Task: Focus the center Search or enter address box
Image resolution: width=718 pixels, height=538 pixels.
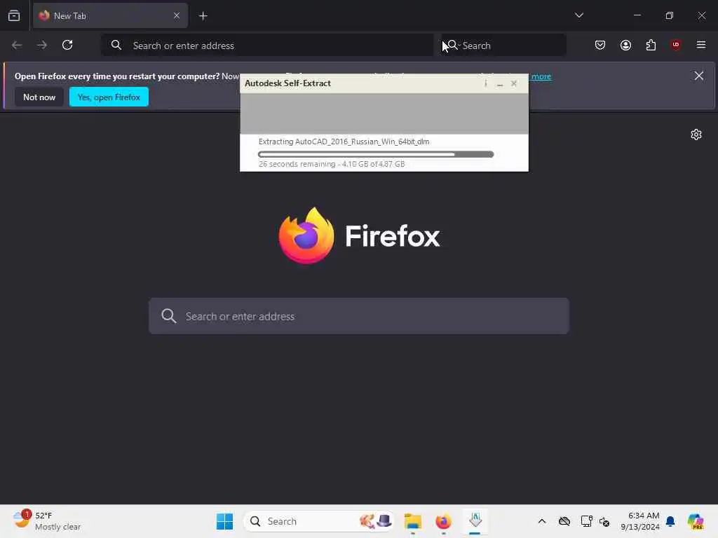Action: (x=359, y=316)
